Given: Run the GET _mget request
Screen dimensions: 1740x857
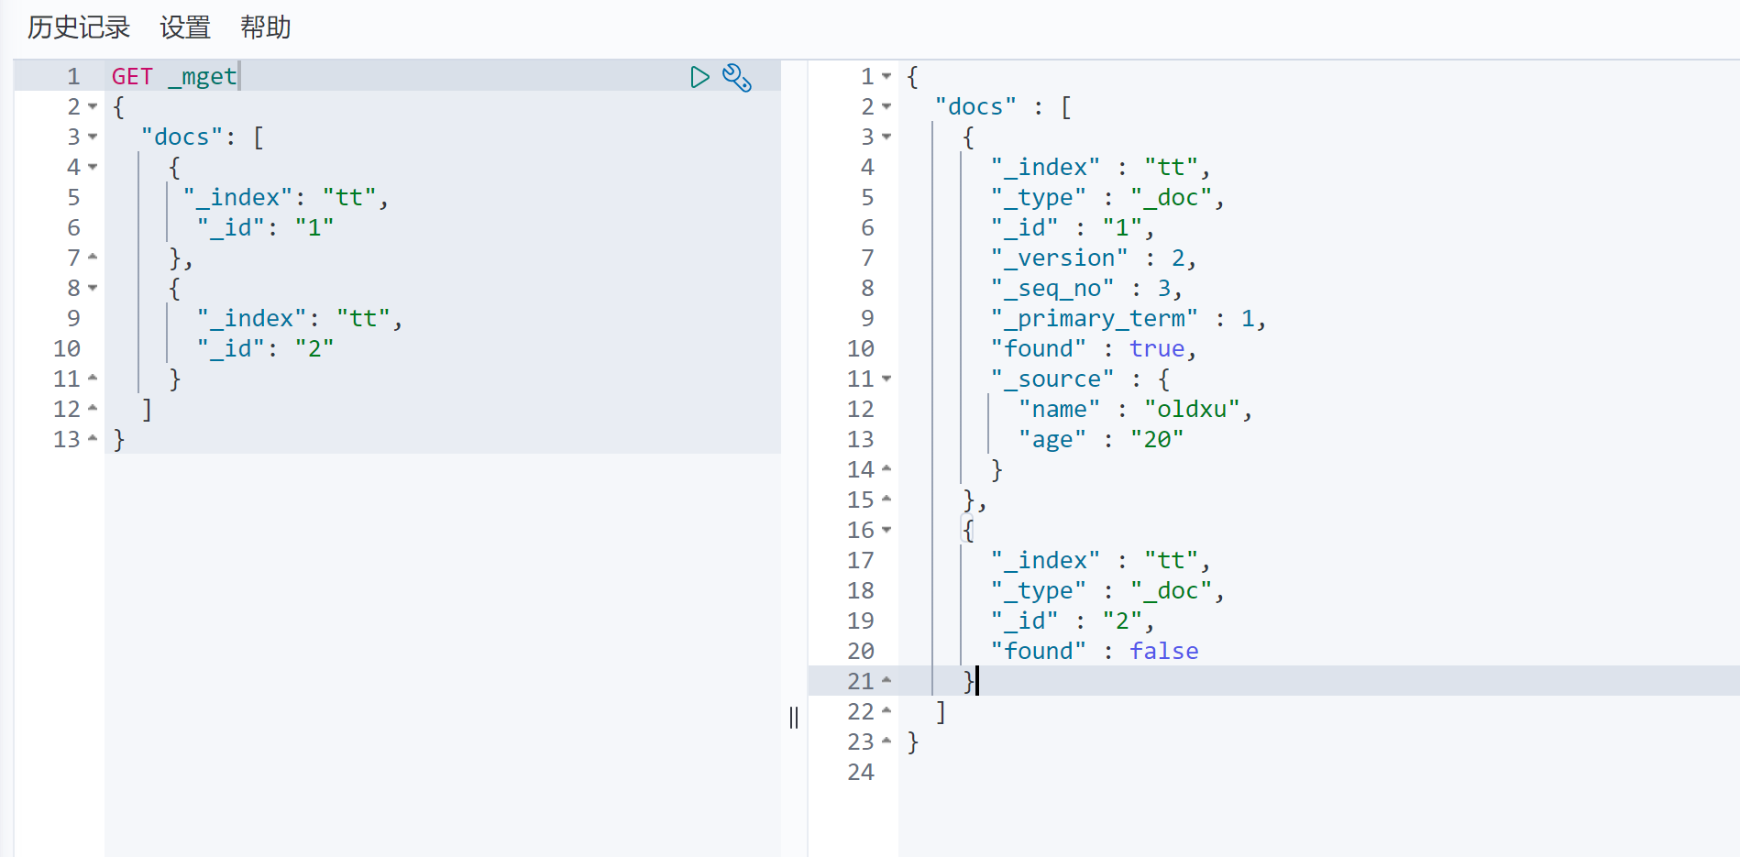Looking at the screenshot, I should [699, 77].
